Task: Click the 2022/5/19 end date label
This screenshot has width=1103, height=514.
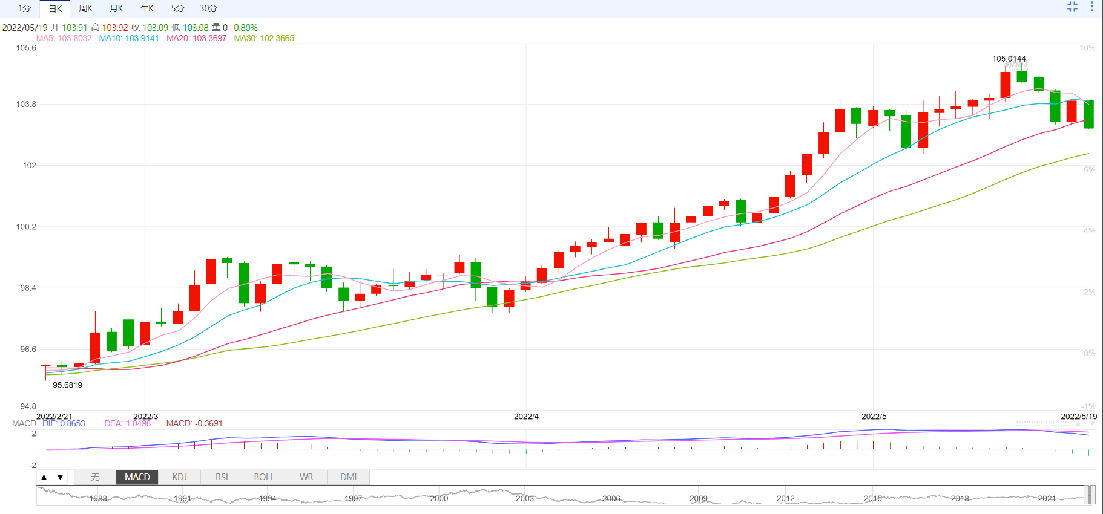Action: [x=1079, y=416]
